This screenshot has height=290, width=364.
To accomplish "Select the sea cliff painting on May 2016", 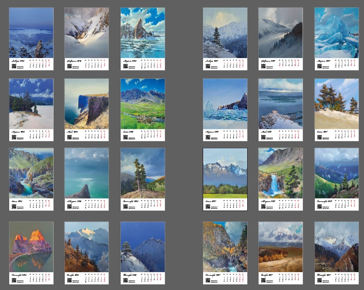I will point(86,104).
